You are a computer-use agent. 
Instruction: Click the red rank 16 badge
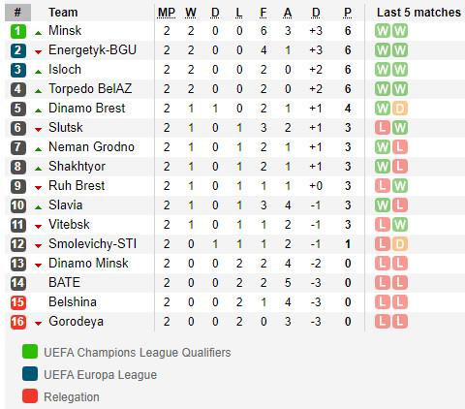[x=18, y=322]
